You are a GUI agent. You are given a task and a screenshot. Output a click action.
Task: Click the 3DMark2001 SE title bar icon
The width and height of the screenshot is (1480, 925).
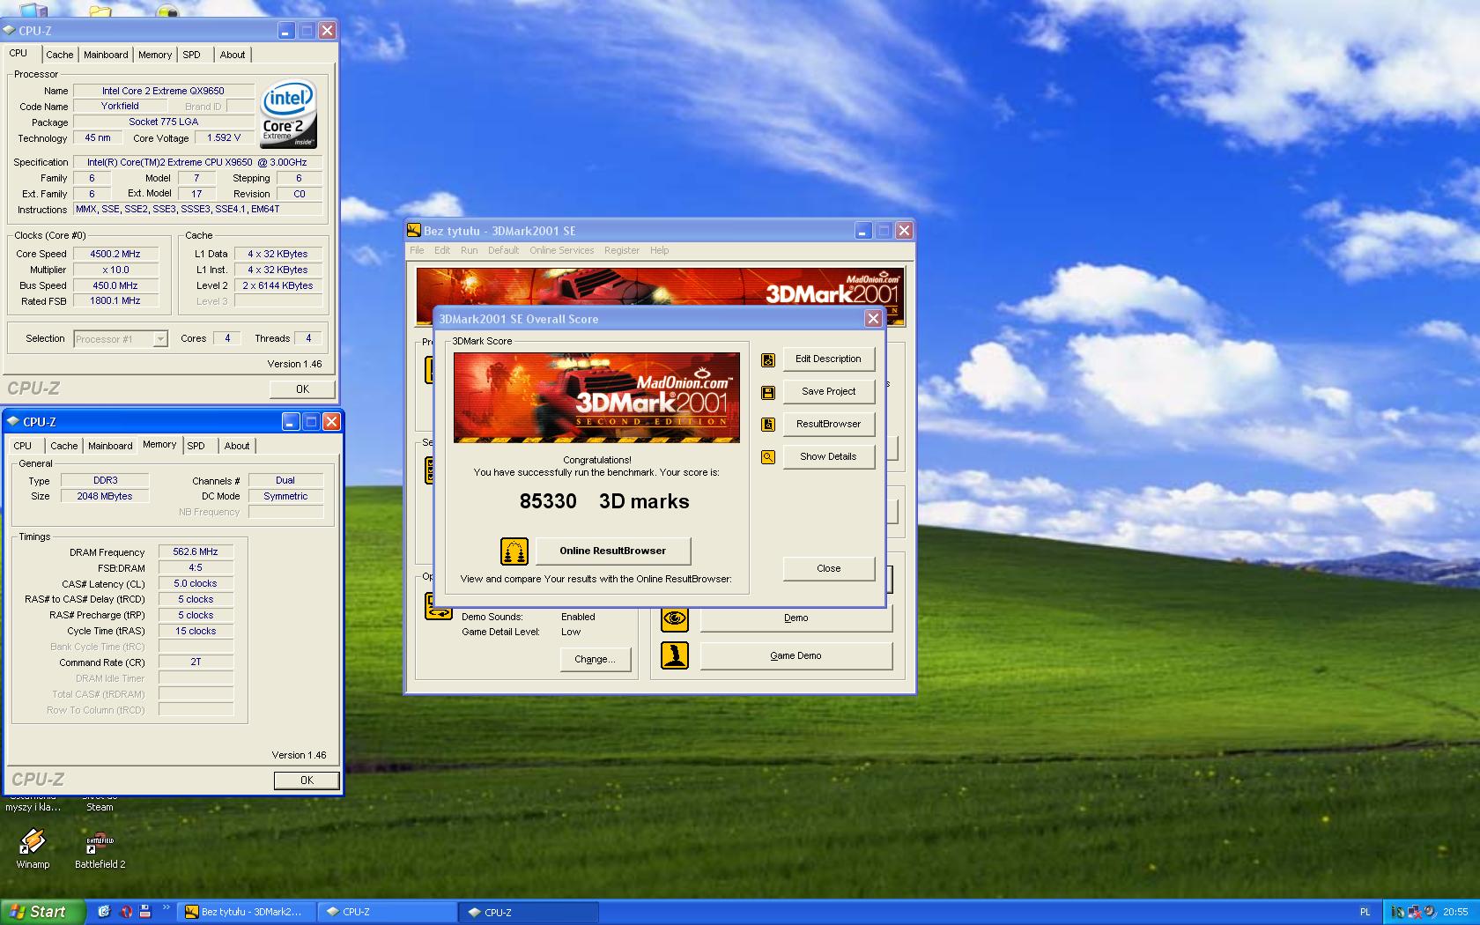[x=414, y=231]
